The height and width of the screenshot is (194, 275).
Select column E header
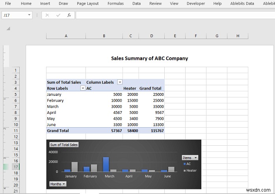pyautogui.click(x=175, y=36)
